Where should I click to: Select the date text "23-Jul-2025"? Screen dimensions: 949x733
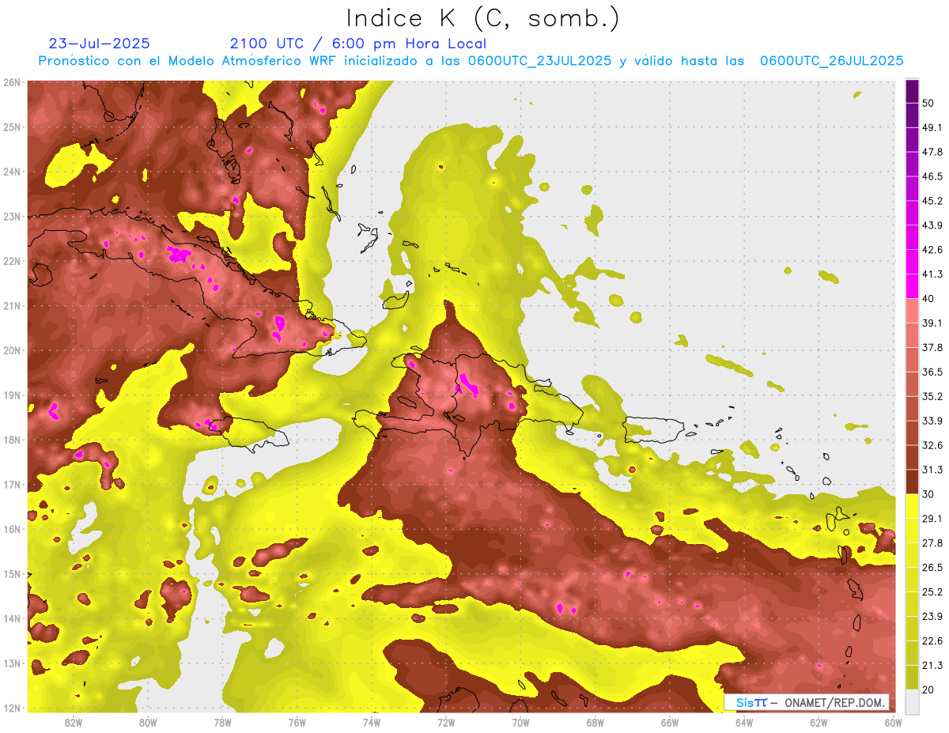(x=99, y=43)
